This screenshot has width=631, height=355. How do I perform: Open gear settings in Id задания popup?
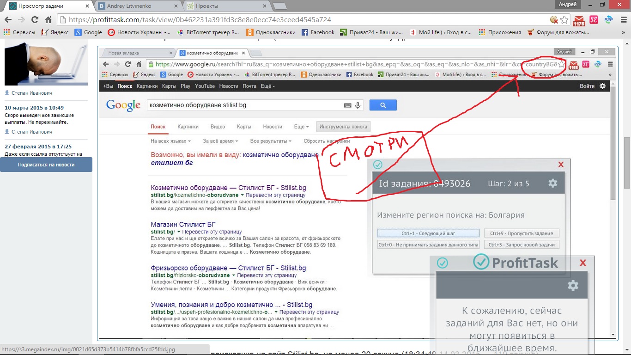click(552, 184)
